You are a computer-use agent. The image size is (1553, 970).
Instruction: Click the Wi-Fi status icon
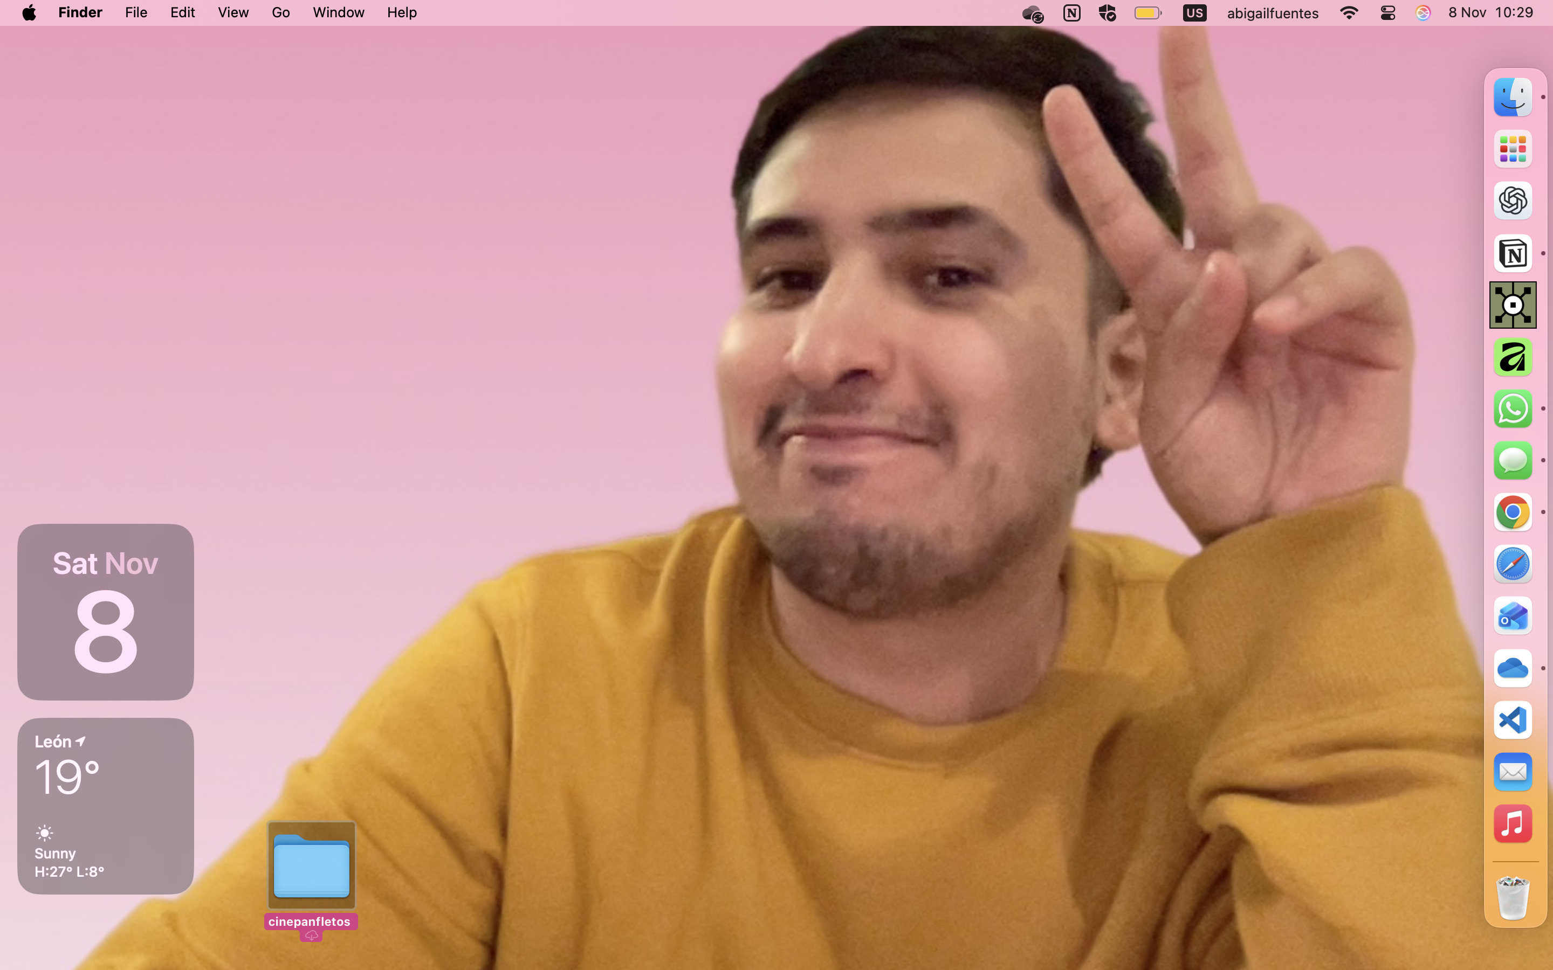[1349, 13]
